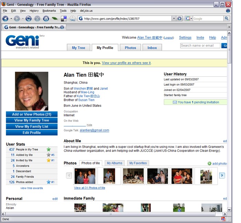
Task: Click the gray star beside Added by Me
Action: click(x=49, y=155)
